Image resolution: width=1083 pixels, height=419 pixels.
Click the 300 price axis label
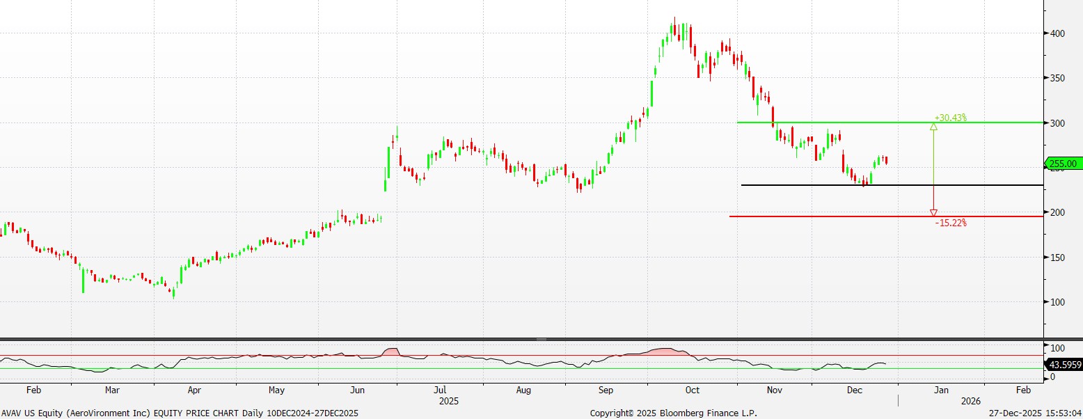pyautogui.click(x=1058, y=123)
